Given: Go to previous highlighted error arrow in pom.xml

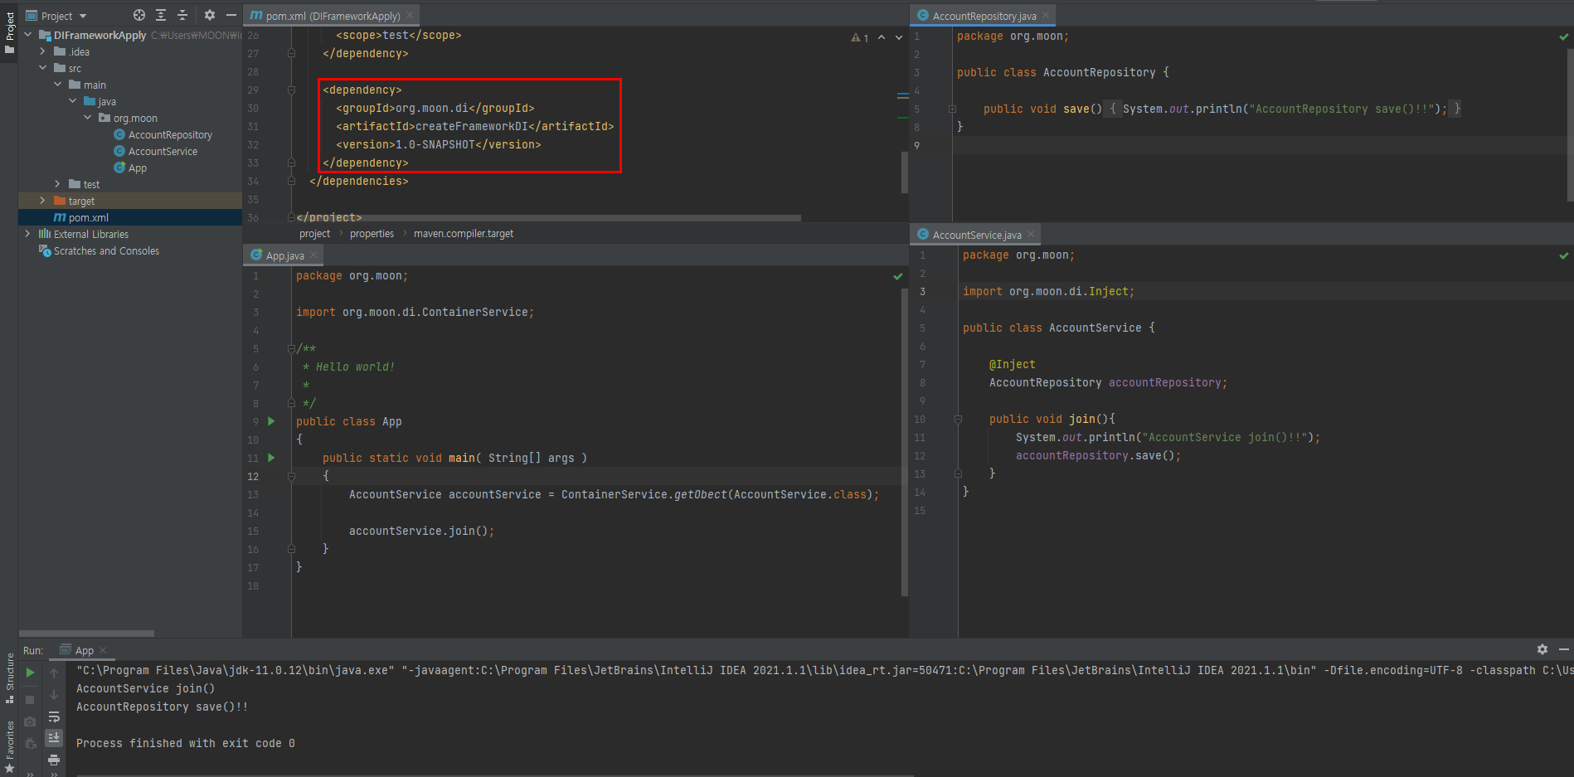Looking at the screenshot, I should 882,37.
